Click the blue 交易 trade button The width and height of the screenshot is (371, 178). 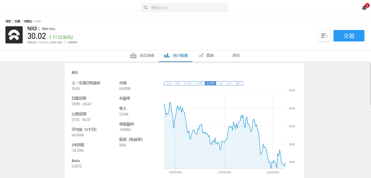(349, 36)
